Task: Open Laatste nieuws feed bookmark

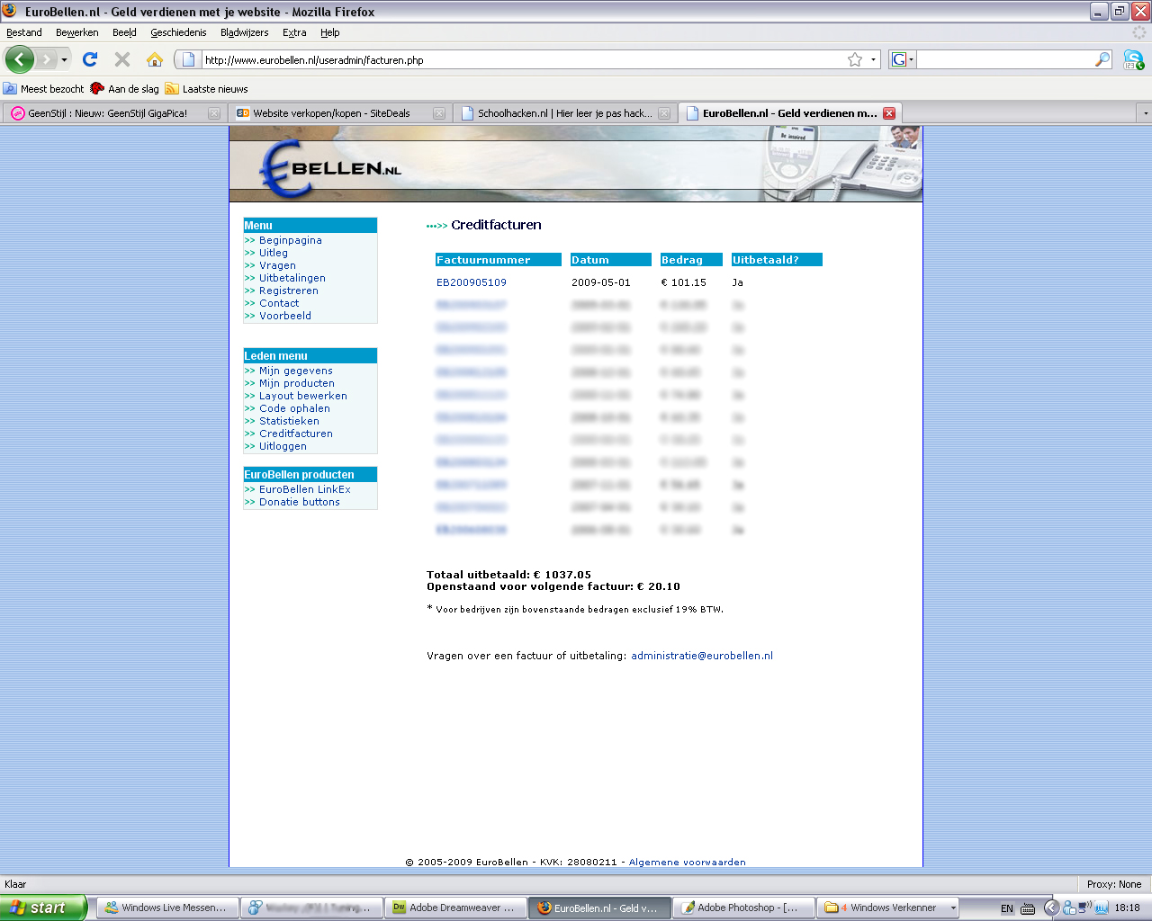Action: click(x=207, y=89)
